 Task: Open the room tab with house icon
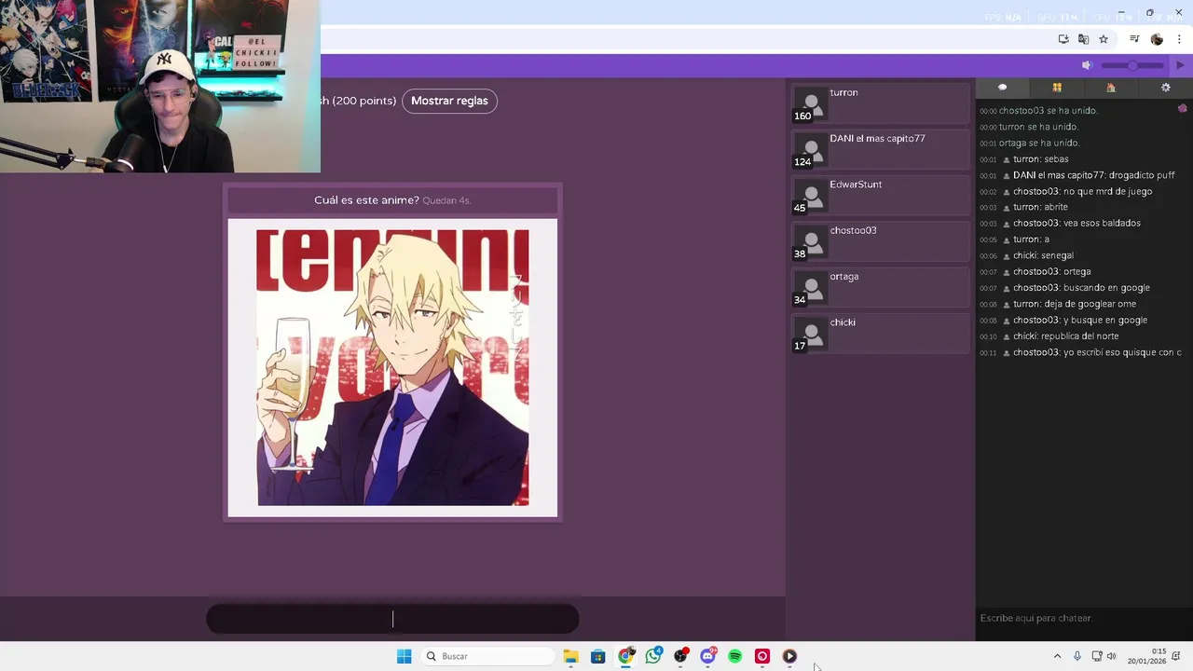point(1111,88)
